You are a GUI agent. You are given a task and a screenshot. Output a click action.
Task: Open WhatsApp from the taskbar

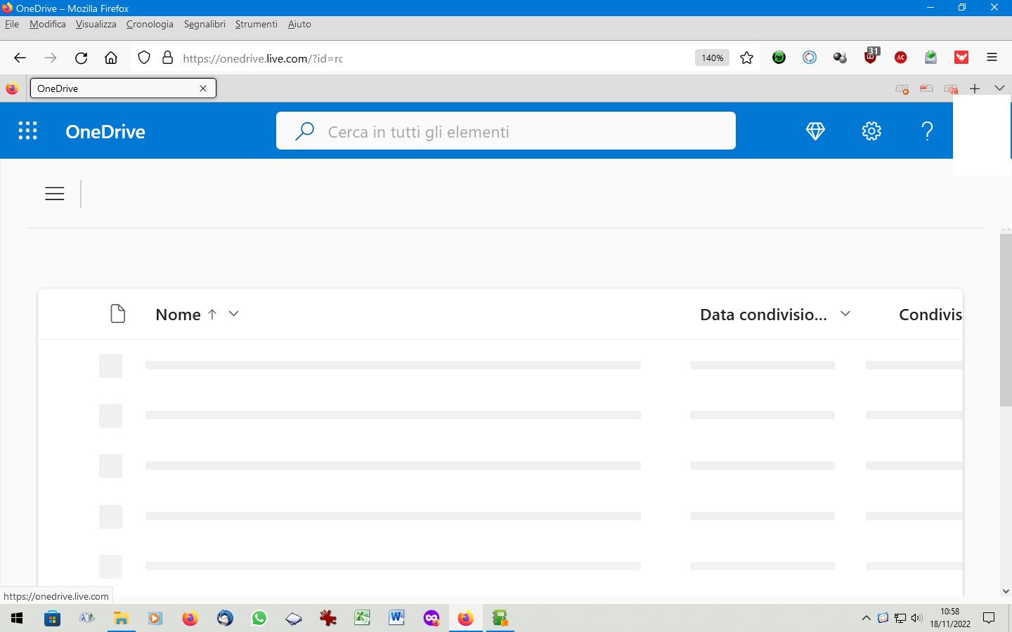(259, 618)
